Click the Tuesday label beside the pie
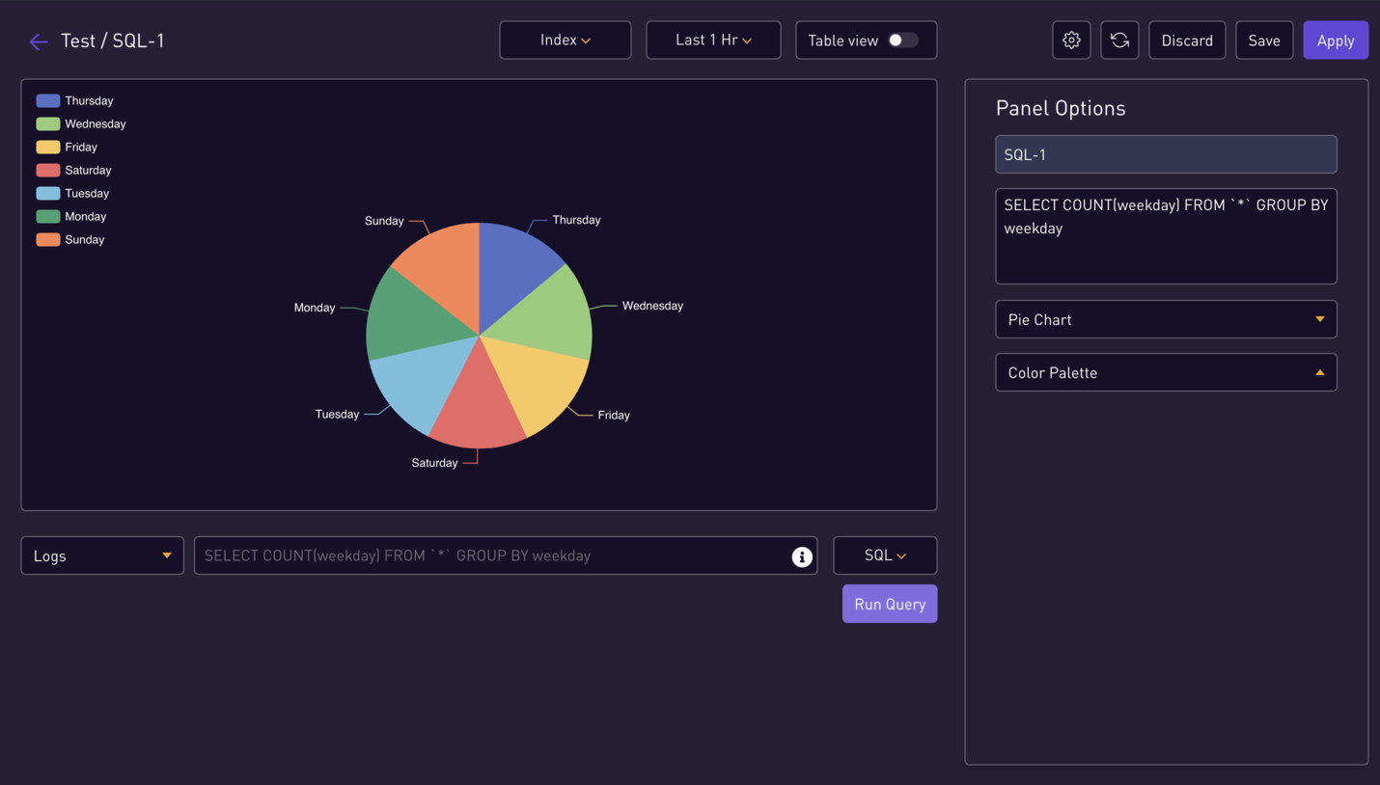 click(337, 415)
